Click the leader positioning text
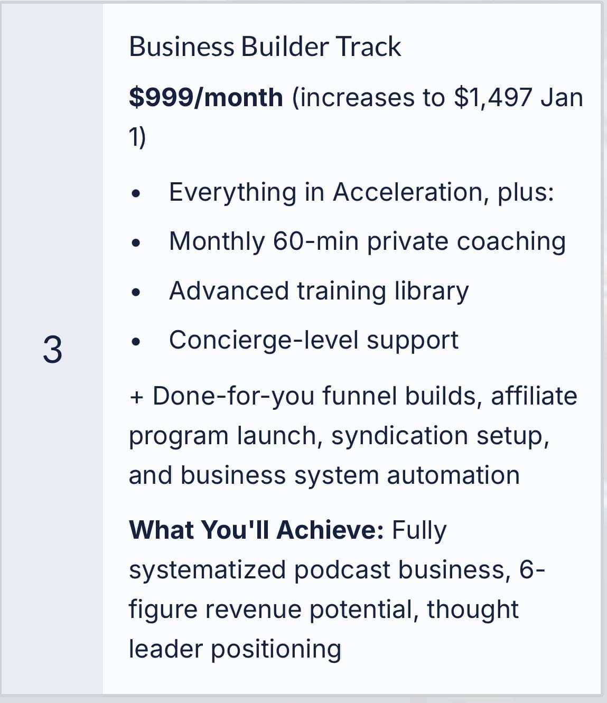The image size is (607, 703). (x=235, y=649)
